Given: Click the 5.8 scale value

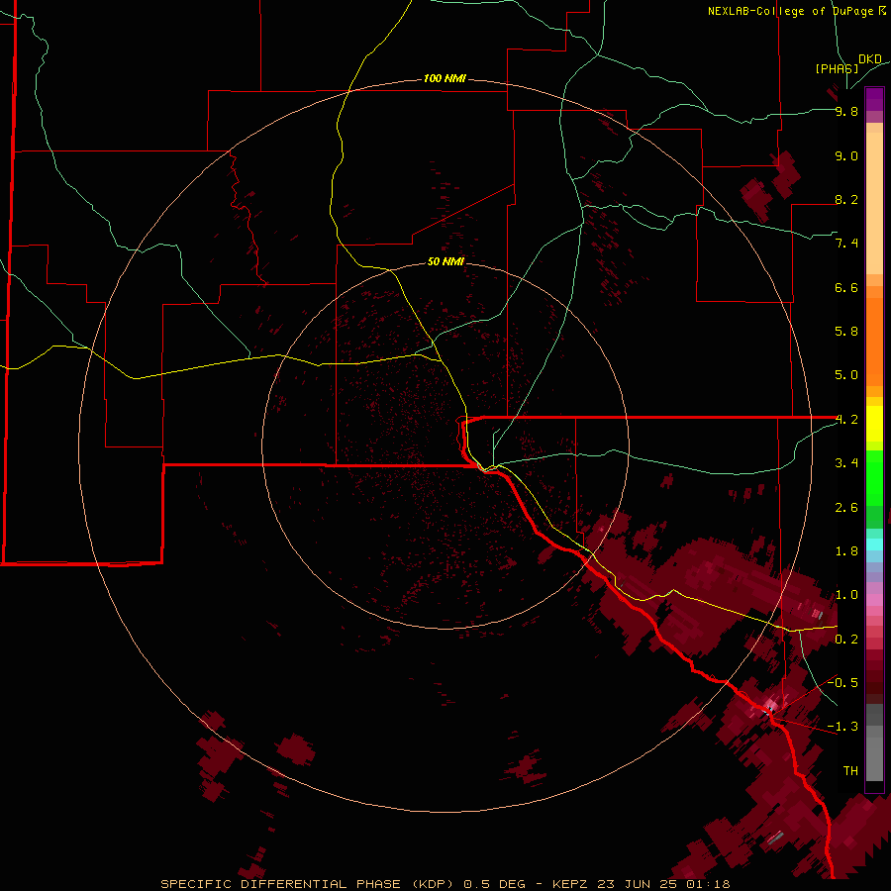Looking at the screenshot, I should click(846, 332).
